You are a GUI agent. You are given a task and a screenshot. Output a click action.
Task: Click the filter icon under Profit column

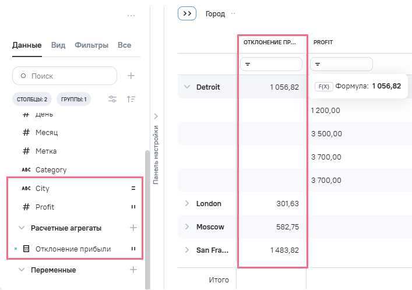pos(318,64)
